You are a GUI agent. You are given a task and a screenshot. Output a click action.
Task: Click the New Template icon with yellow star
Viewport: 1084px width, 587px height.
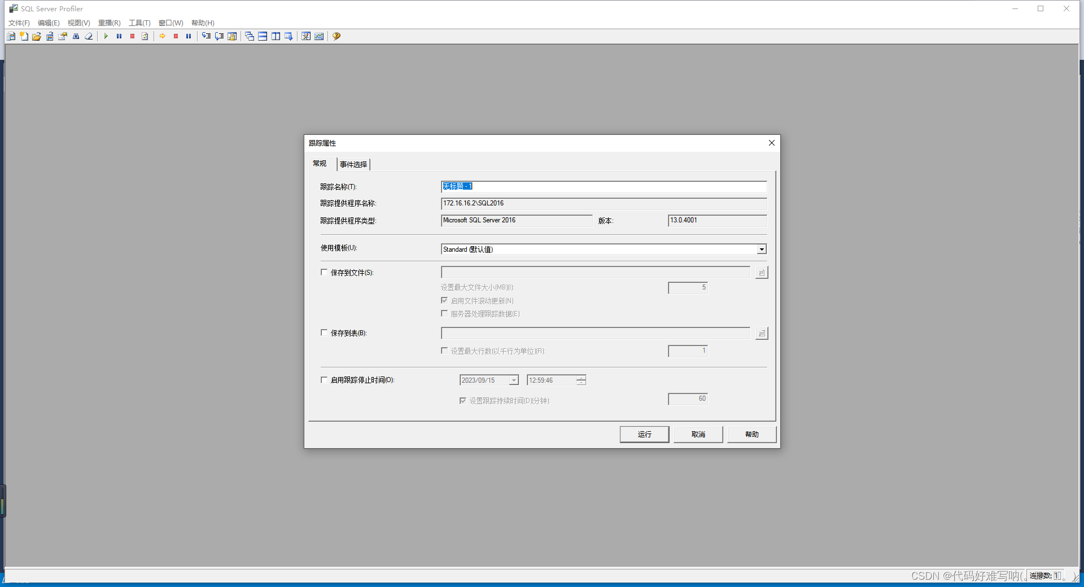pos(24,36)
